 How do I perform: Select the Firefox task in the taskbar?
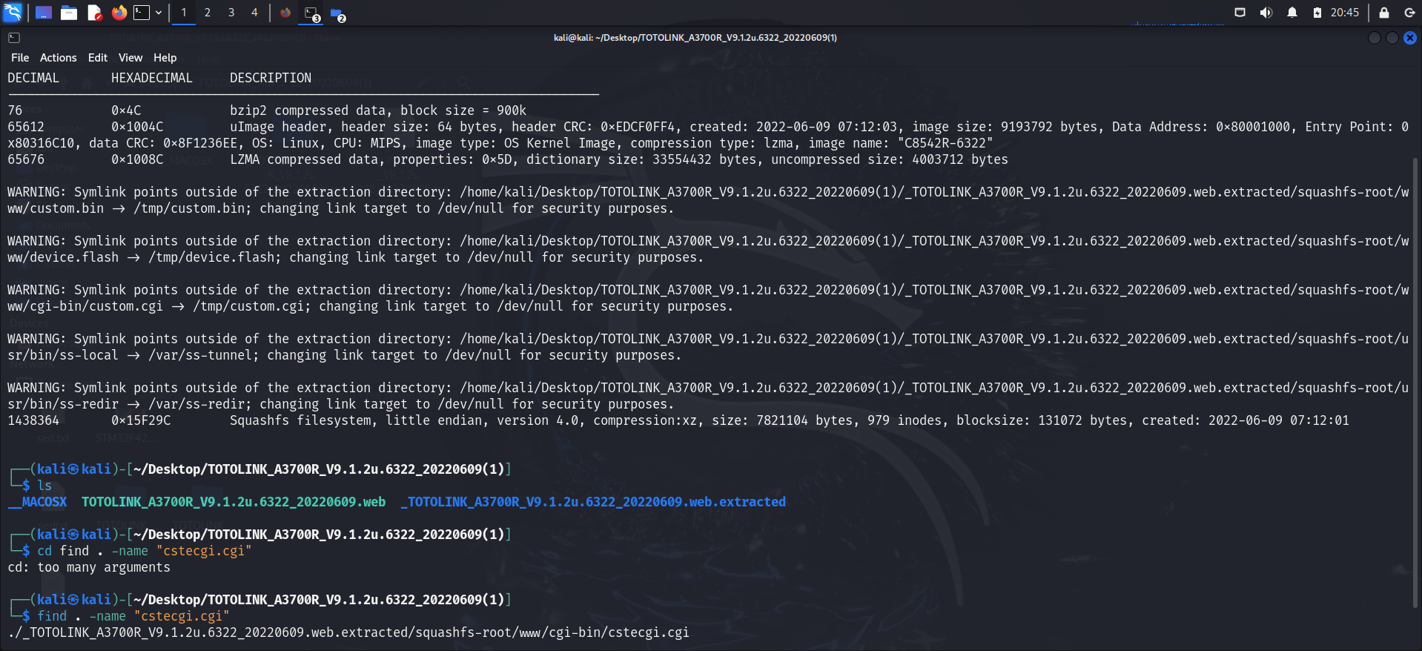point(285,13)
